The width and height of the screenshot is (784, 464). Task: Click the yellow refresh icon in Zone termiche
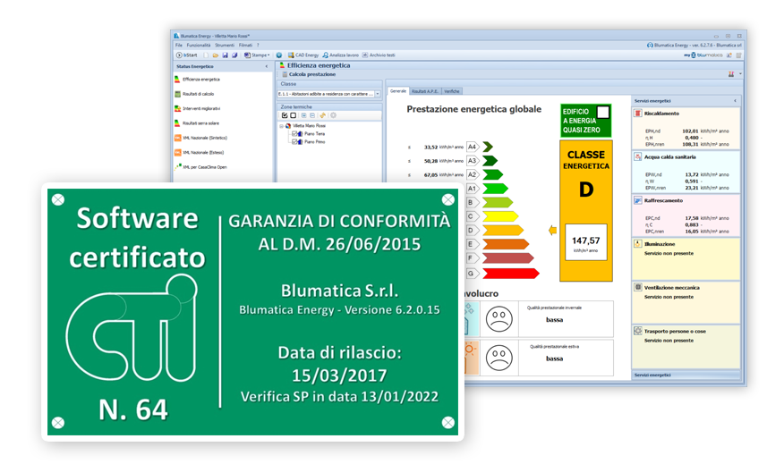[323, 115]
